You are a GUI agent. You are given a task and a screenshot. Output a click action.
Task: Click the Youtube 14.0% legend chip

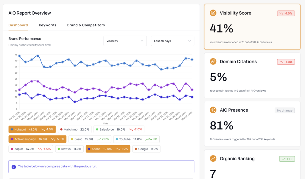tap(137, 139)
